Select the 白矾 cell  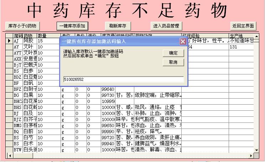(30, 83)
